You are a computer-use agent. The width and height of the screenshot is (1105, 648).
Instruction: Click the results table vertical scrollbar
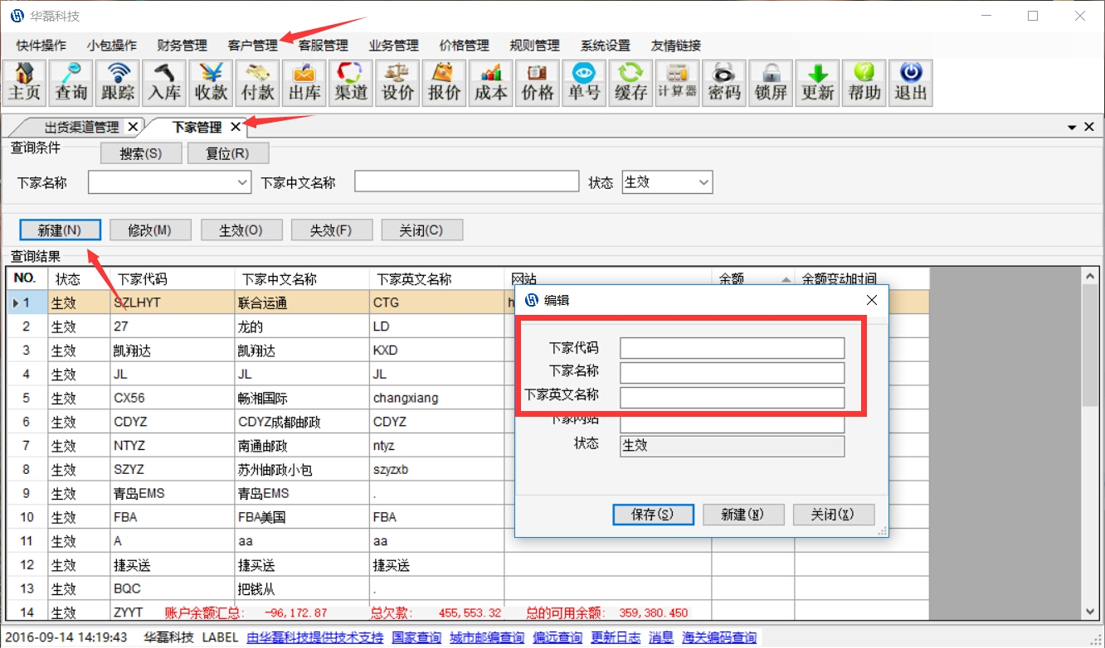1090,439
